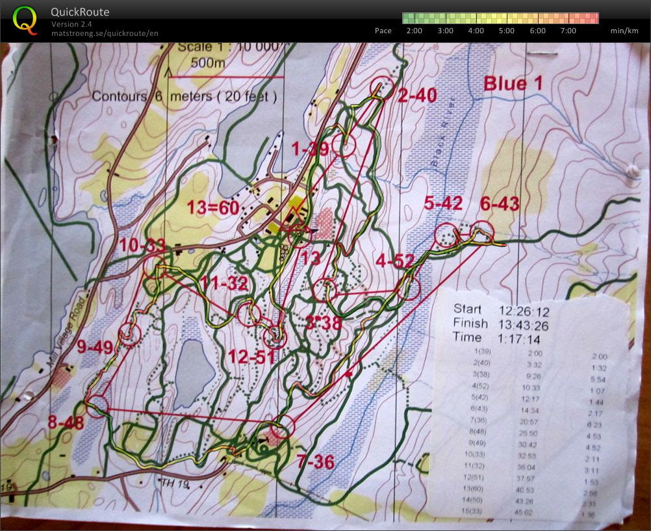Click the pace color gradient bar
Image resolution: width=651 pixels, height=531 pixels.
(x=500, y=18)
